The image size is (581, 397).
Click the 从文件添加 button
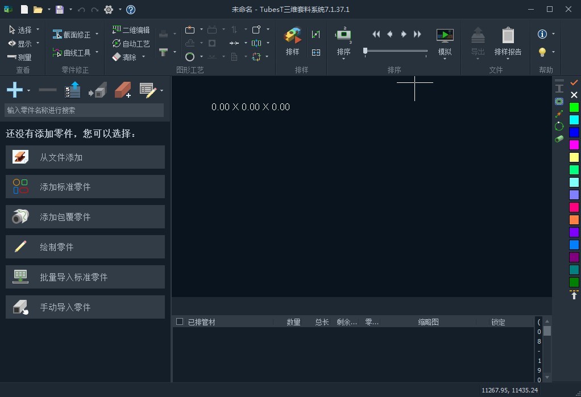tap(85, 157)
